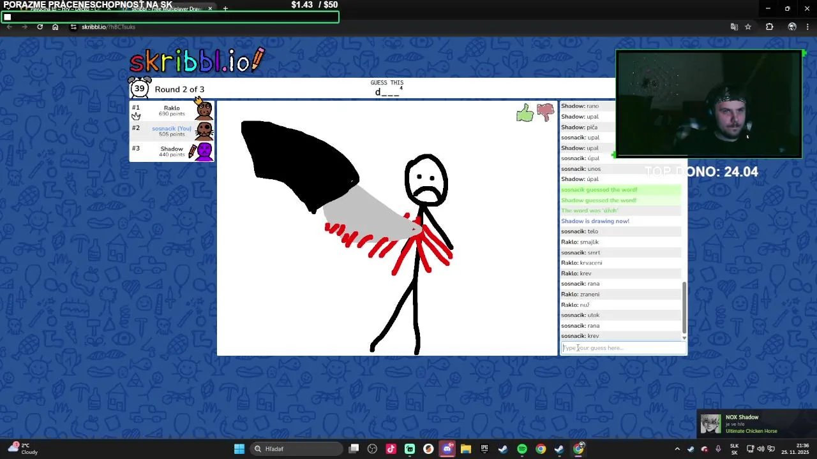
Task: Open the Windows Start menu
Action: 239,449
